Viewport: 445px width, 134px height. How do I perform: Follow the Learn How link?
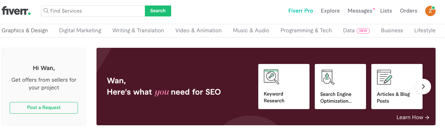(x=413, y=118)
